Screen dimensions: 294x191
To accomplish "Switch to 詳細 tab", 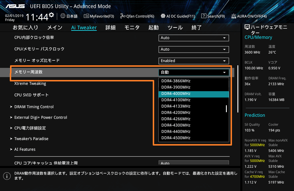I will (111, 28).
